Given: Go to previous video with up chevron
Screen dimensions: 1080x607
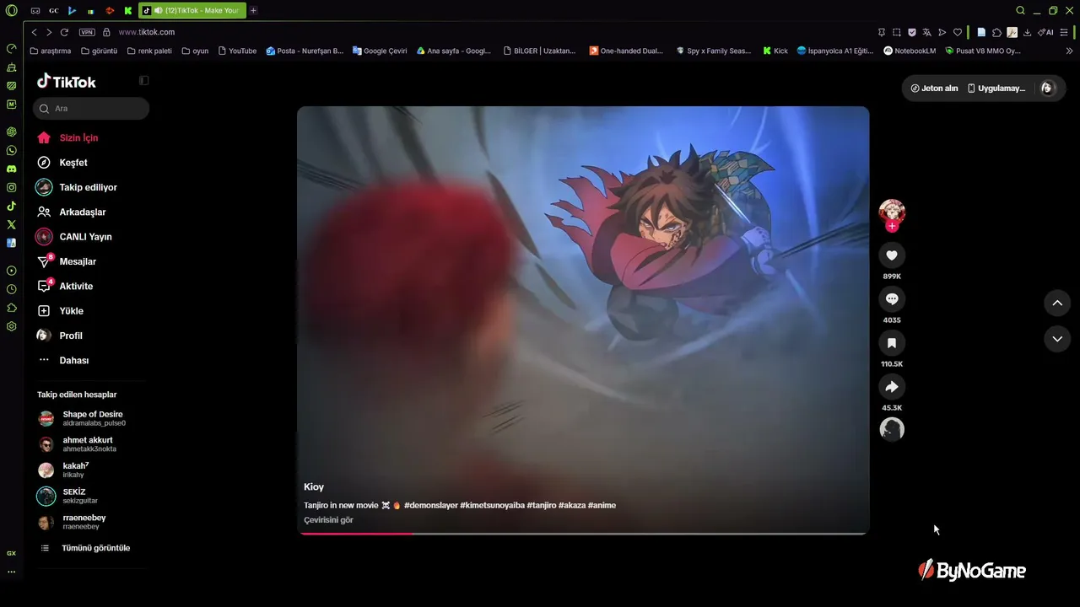Looking at the screenshot, I should (1057, 303).
